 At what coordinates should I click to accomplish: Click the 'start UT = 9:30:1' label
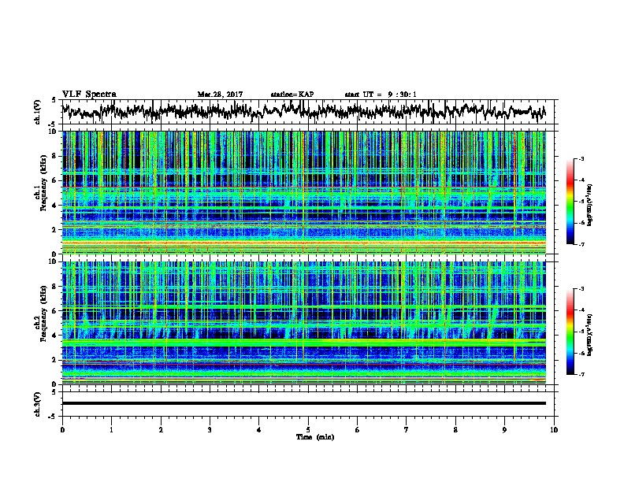(x=381, y=95)
